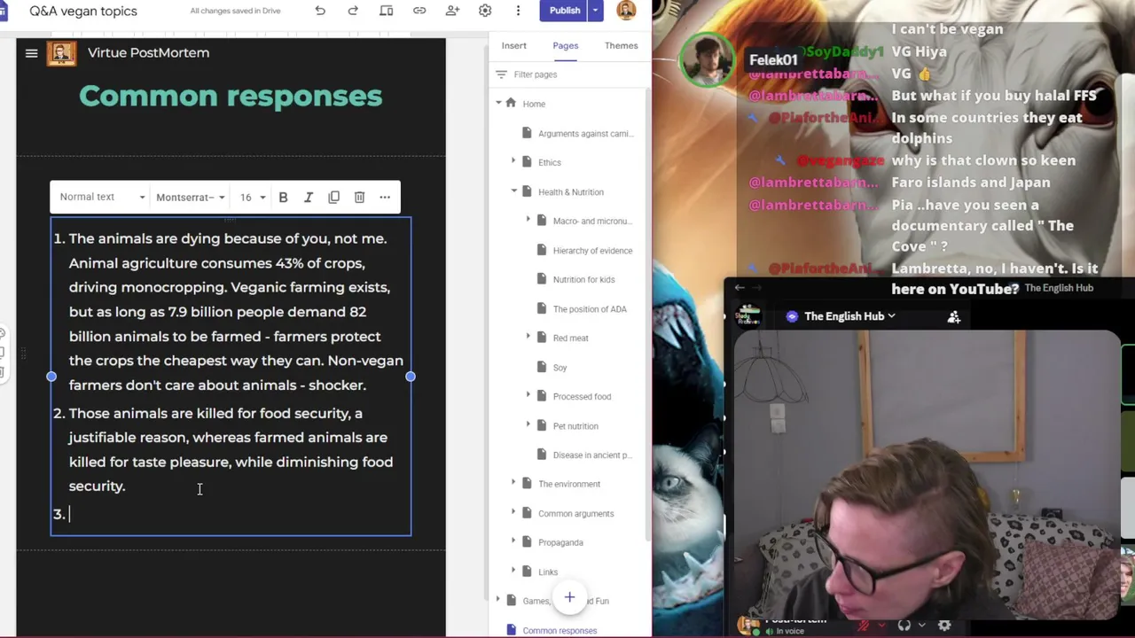The width and height of the screenshot is (1135, 638).
Task: Open the Google account avatar
Action: pyautogui.click(x=626, y=11)
